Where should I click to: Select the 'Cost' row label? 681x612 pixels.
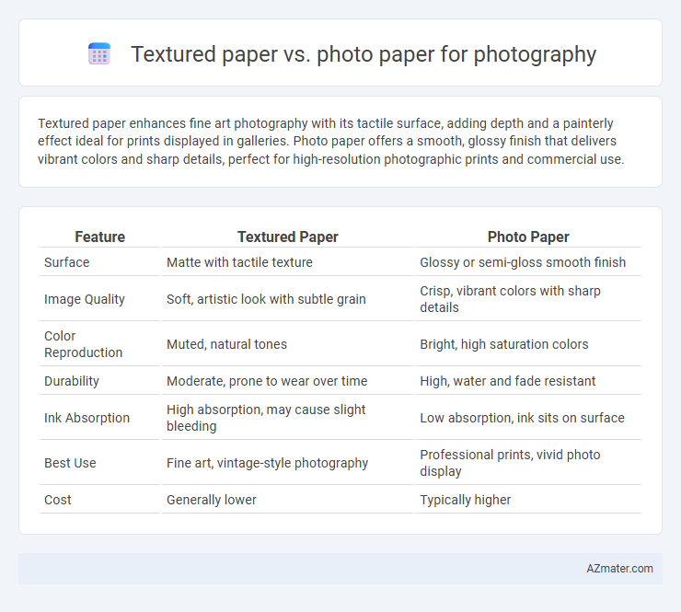tap(58, 500)
